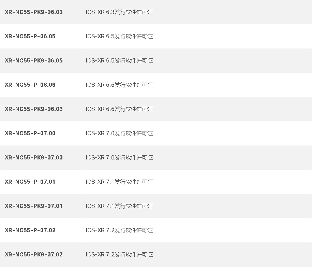Click the IOS-XR 6.3发行软件许可证 description in top row
The image size is (312, 267).
(x=119, y=12)
